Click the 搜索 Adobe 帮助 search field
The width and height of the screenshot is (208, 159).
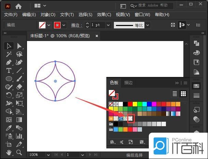tap(149, 6)
